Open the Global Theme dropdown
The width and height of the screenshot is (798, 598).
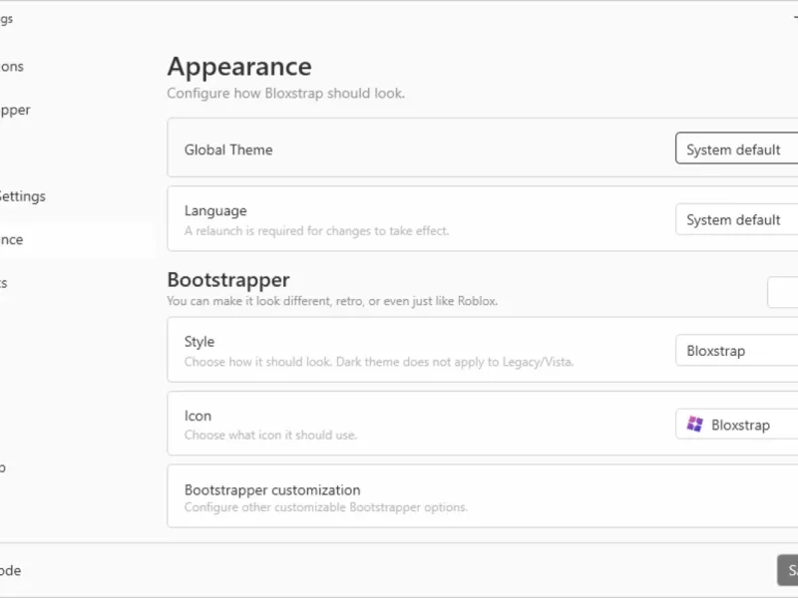coord(736,149)
